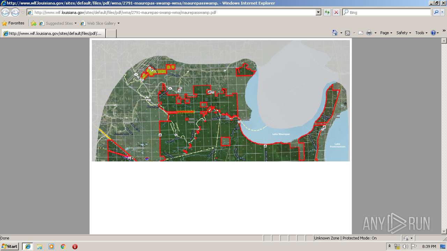Screen dimensions: 447x251
Task: Click the vertical scrollbar up arrow
Action: point(444,41)
